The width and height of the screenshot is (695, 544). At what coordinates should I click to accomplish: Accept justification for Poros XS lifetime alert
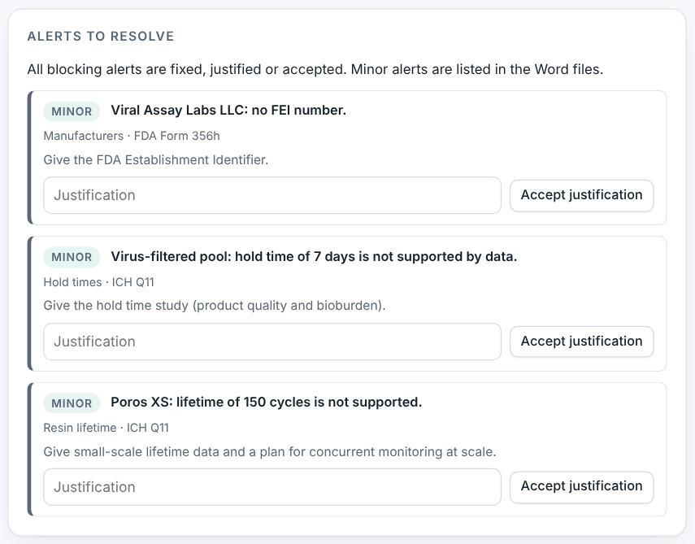[x=581, y=486]
